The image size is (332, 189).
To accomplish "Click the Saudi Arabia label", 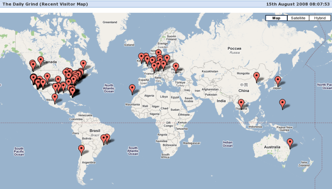I will 188,99.
